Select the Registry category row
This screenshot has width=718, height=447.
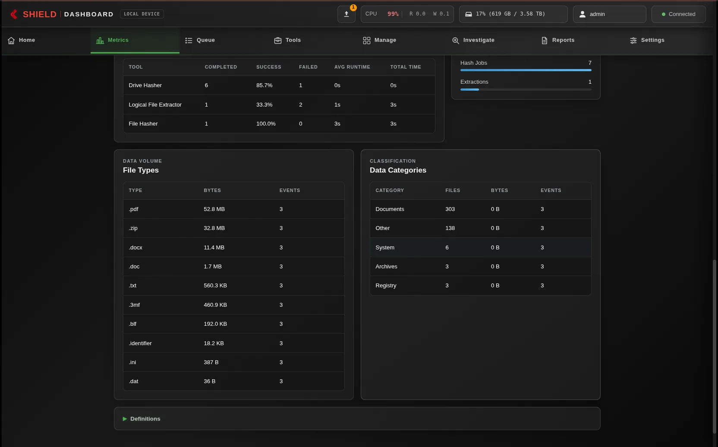click(x=480, y=286)
